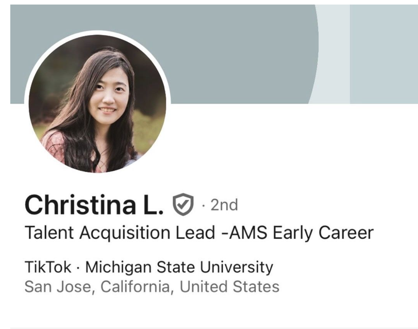This screenshot has height=329, width=418.
Task: Click the light vertical stripe on banner
Action: point(333,54)
